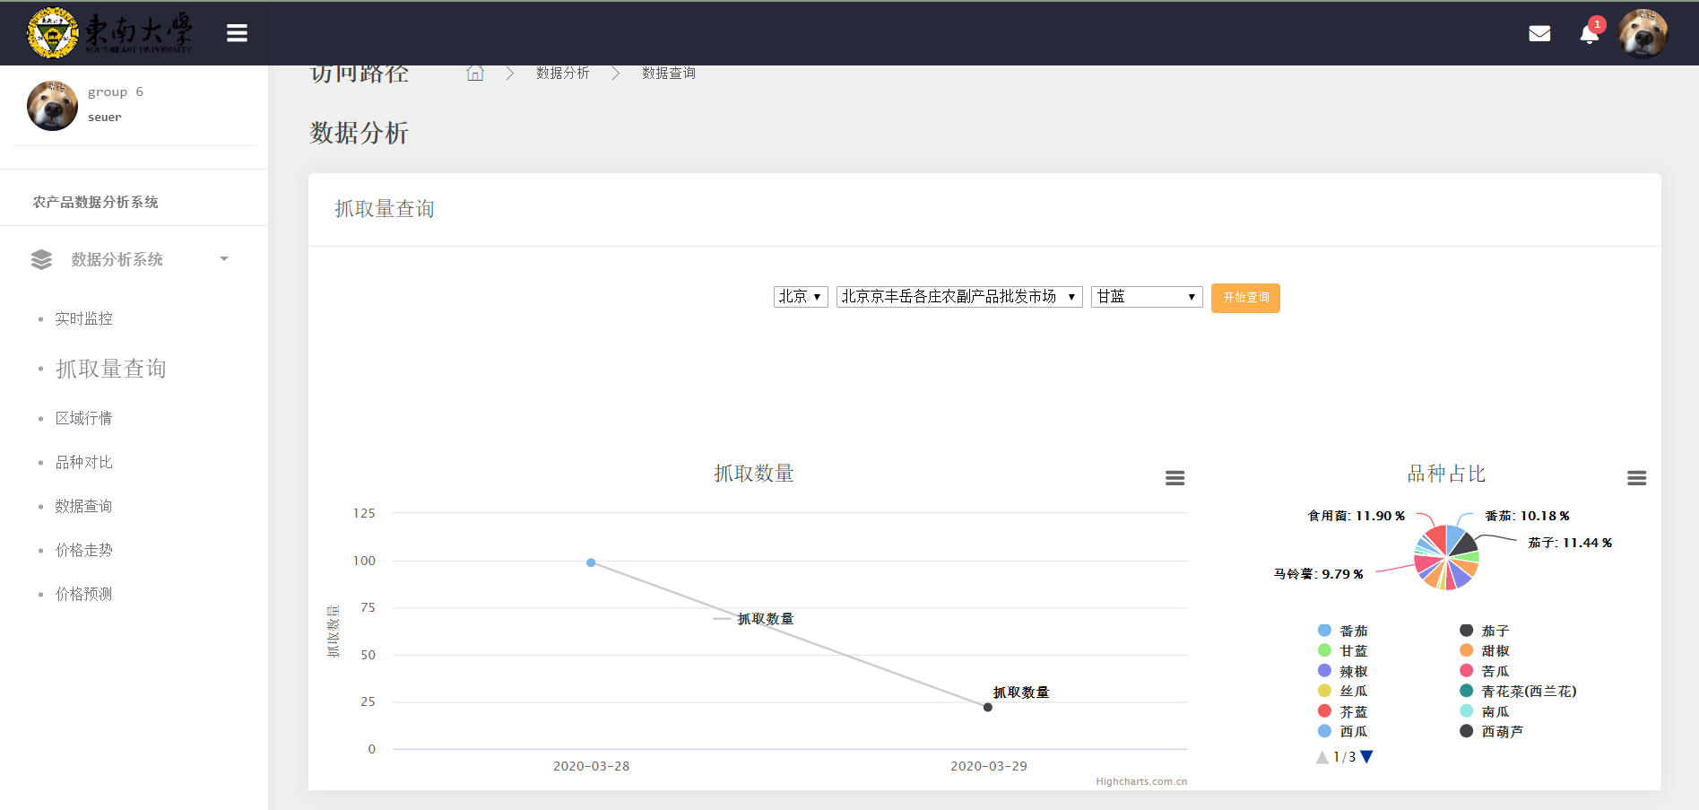
Task: Open the market dropdown 北京京丰岳各庄农副产品批发市场
Action: (959, 297)
